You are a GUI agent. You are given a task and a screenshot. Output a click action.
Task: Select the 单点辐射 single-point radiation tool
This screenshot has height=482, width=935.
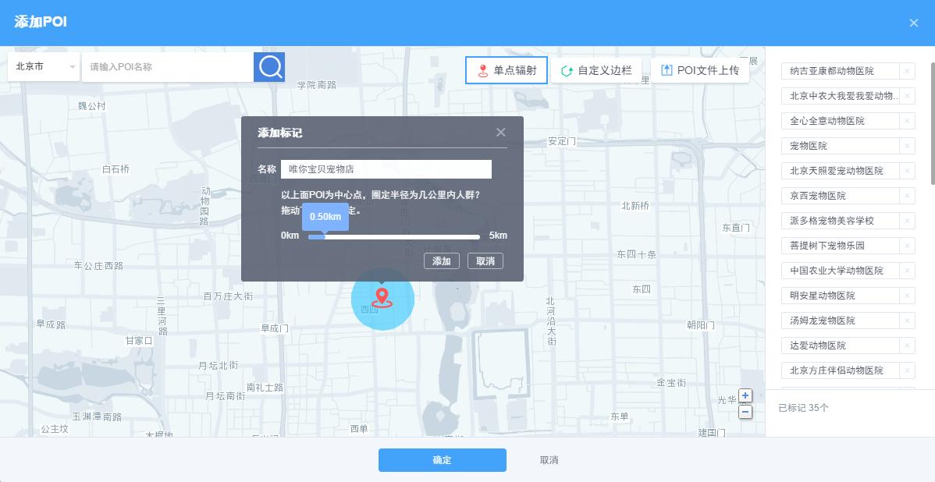506,69
